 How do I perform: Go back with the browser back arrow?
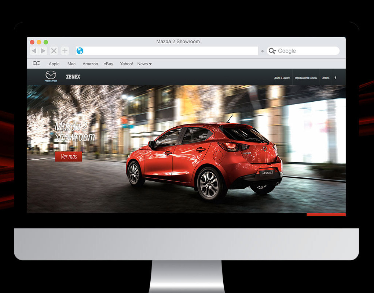point(34,51)
